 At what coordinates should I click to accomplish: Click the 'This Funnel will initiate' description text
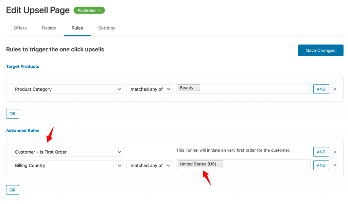[x=233, y=150]
